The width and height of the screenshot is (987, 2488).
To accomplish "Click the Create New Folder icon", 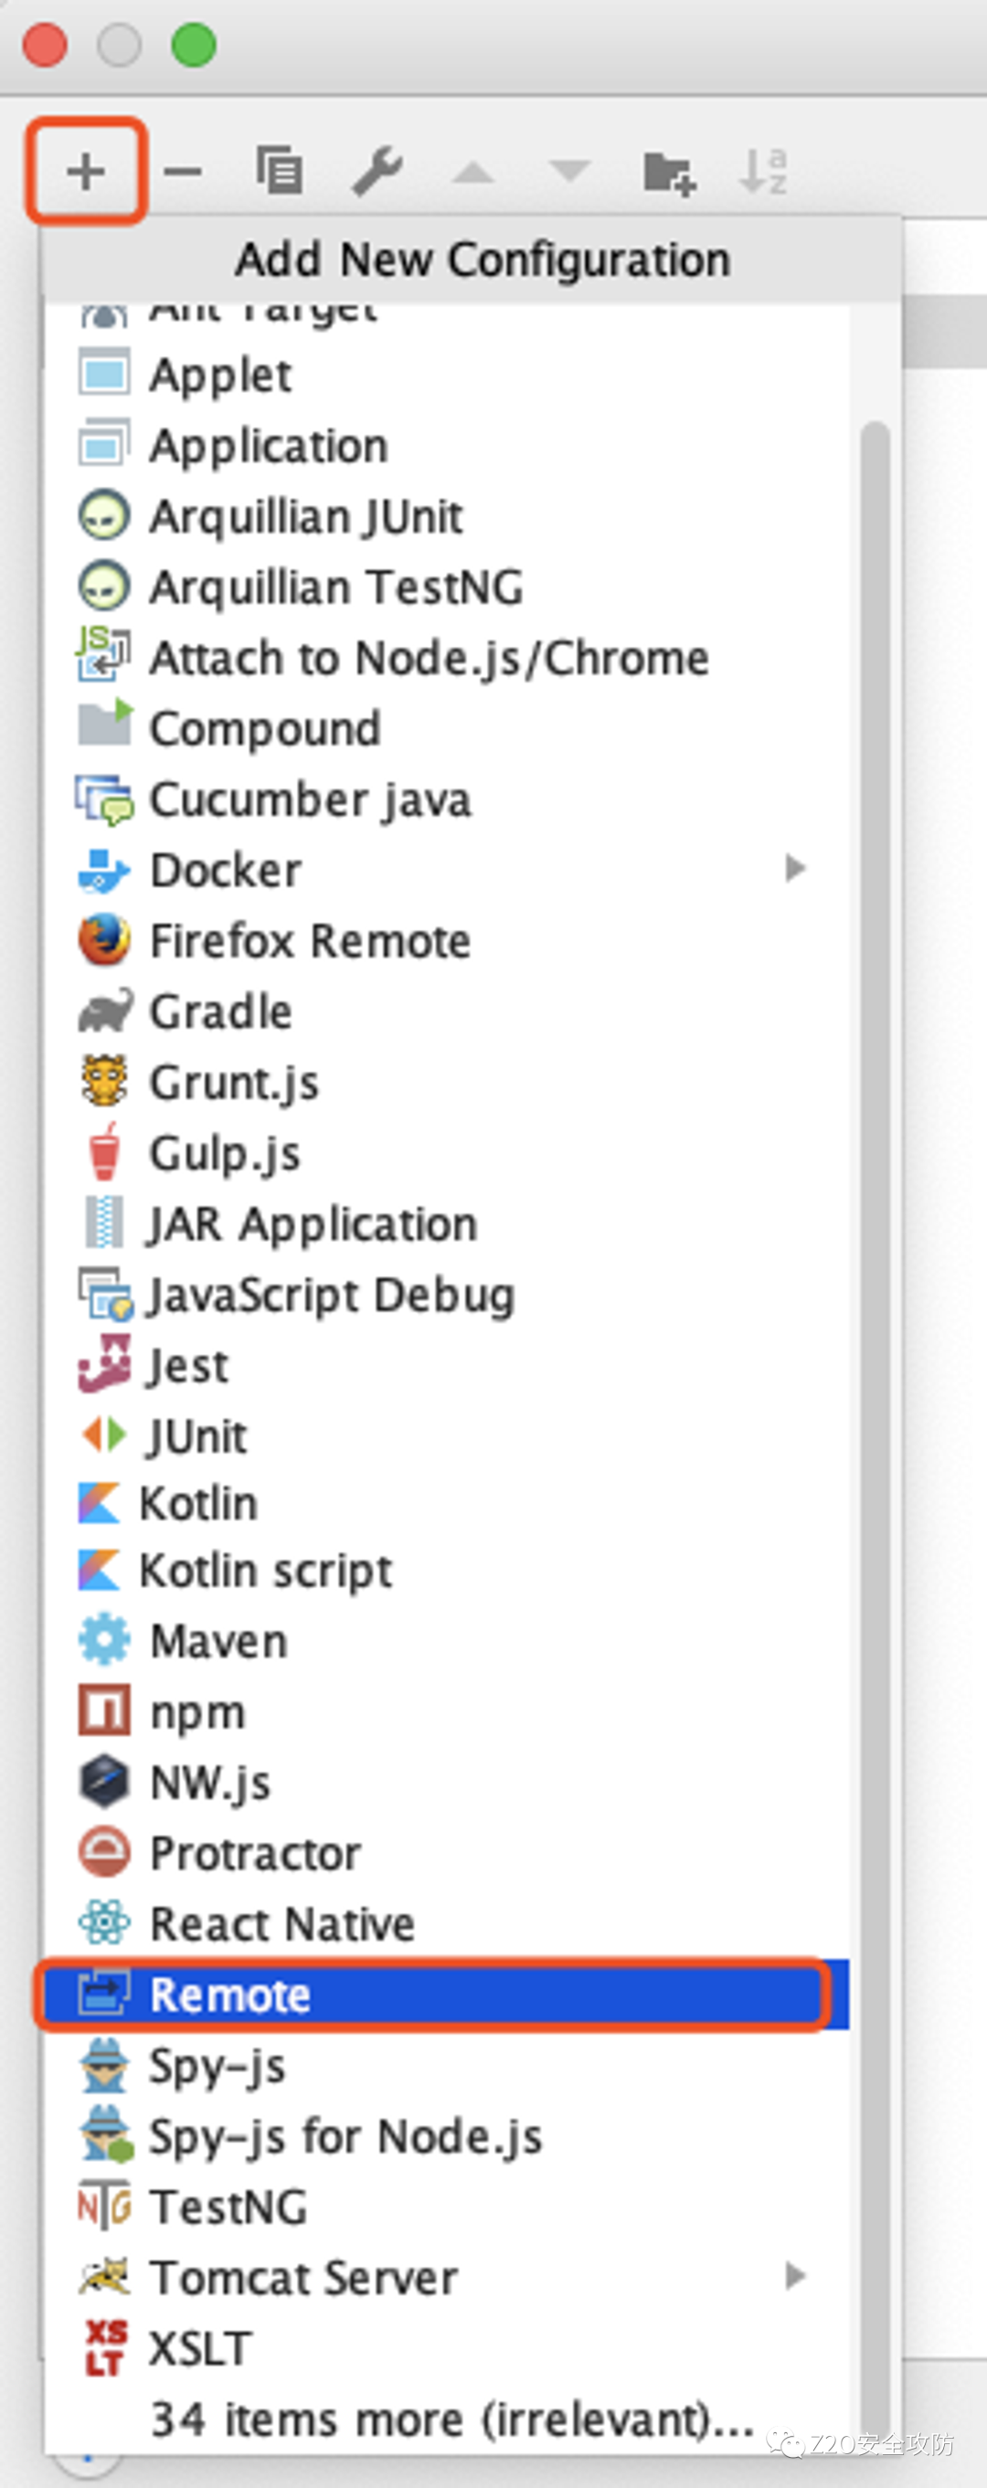I will [x=669, y=173].
